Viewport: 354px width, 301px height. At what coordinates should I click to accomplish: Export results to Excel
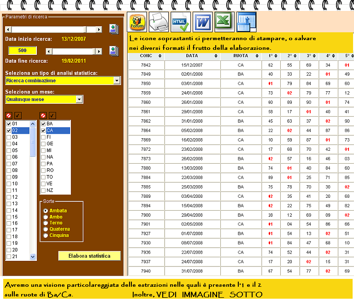coord(224,21)
